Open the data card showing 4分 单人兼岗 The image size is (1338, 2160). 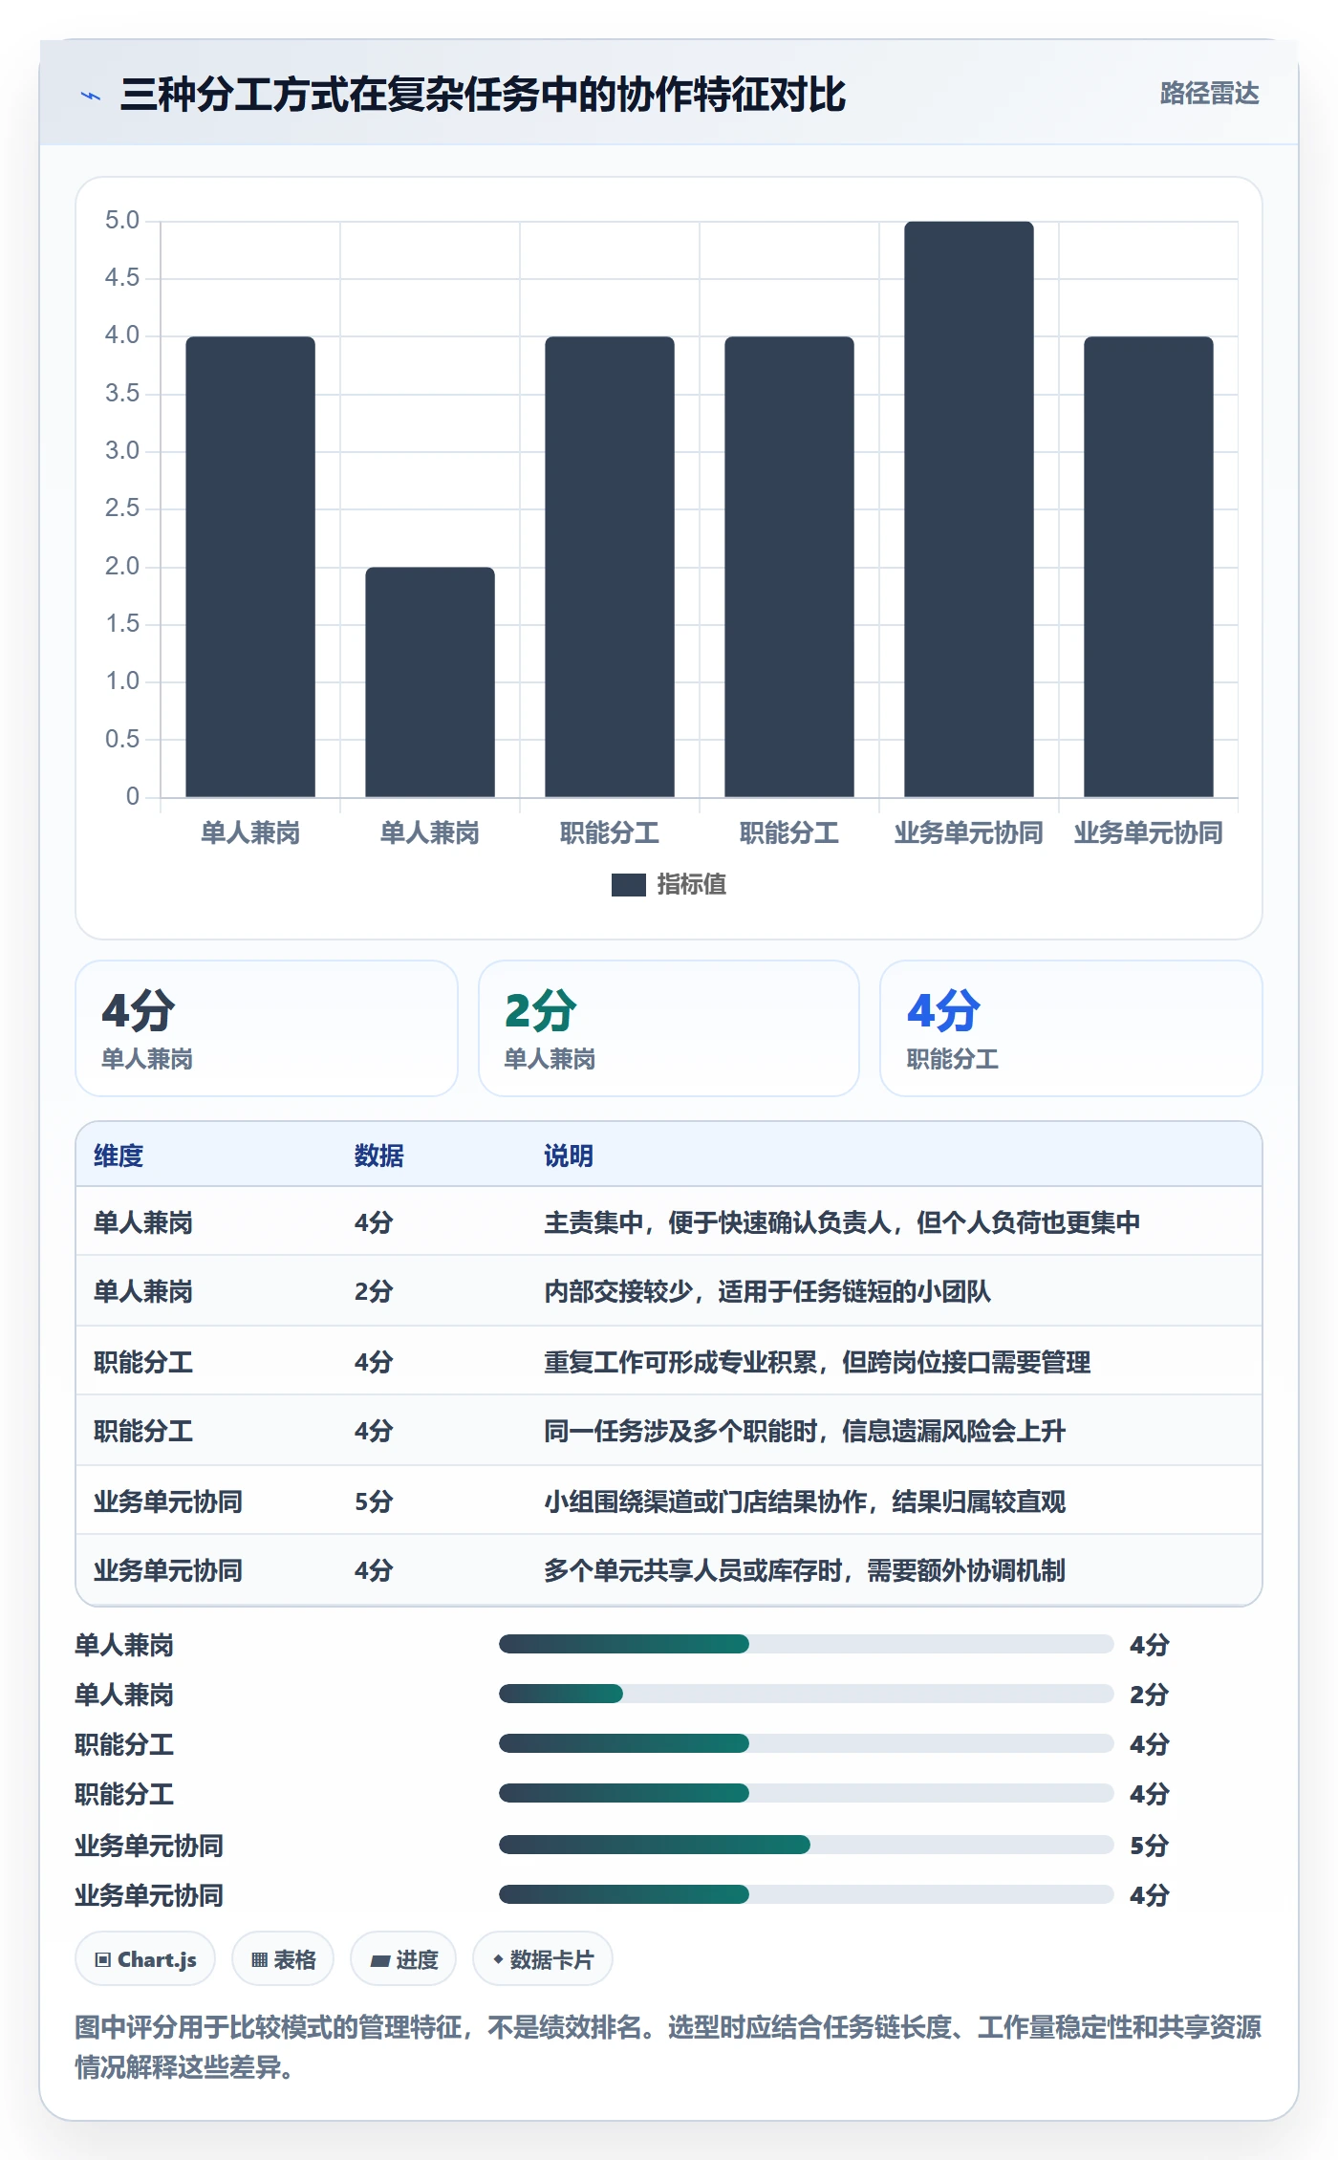coord(267,1028)
